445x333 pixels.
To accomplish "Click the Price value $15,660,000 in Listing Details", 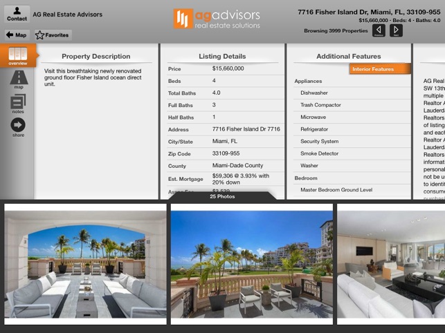I will (x=228, y=68).
